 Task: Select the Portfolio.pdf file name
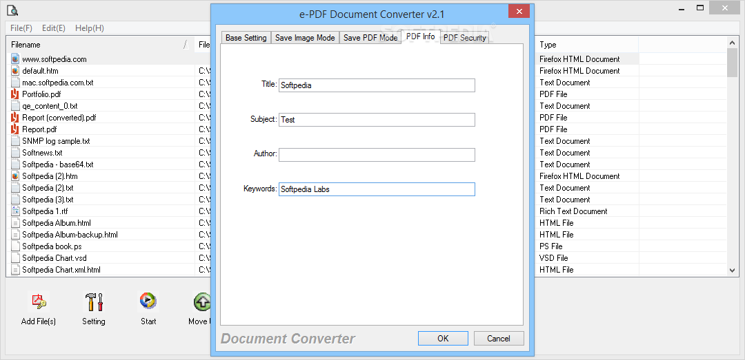click(41, 94)
